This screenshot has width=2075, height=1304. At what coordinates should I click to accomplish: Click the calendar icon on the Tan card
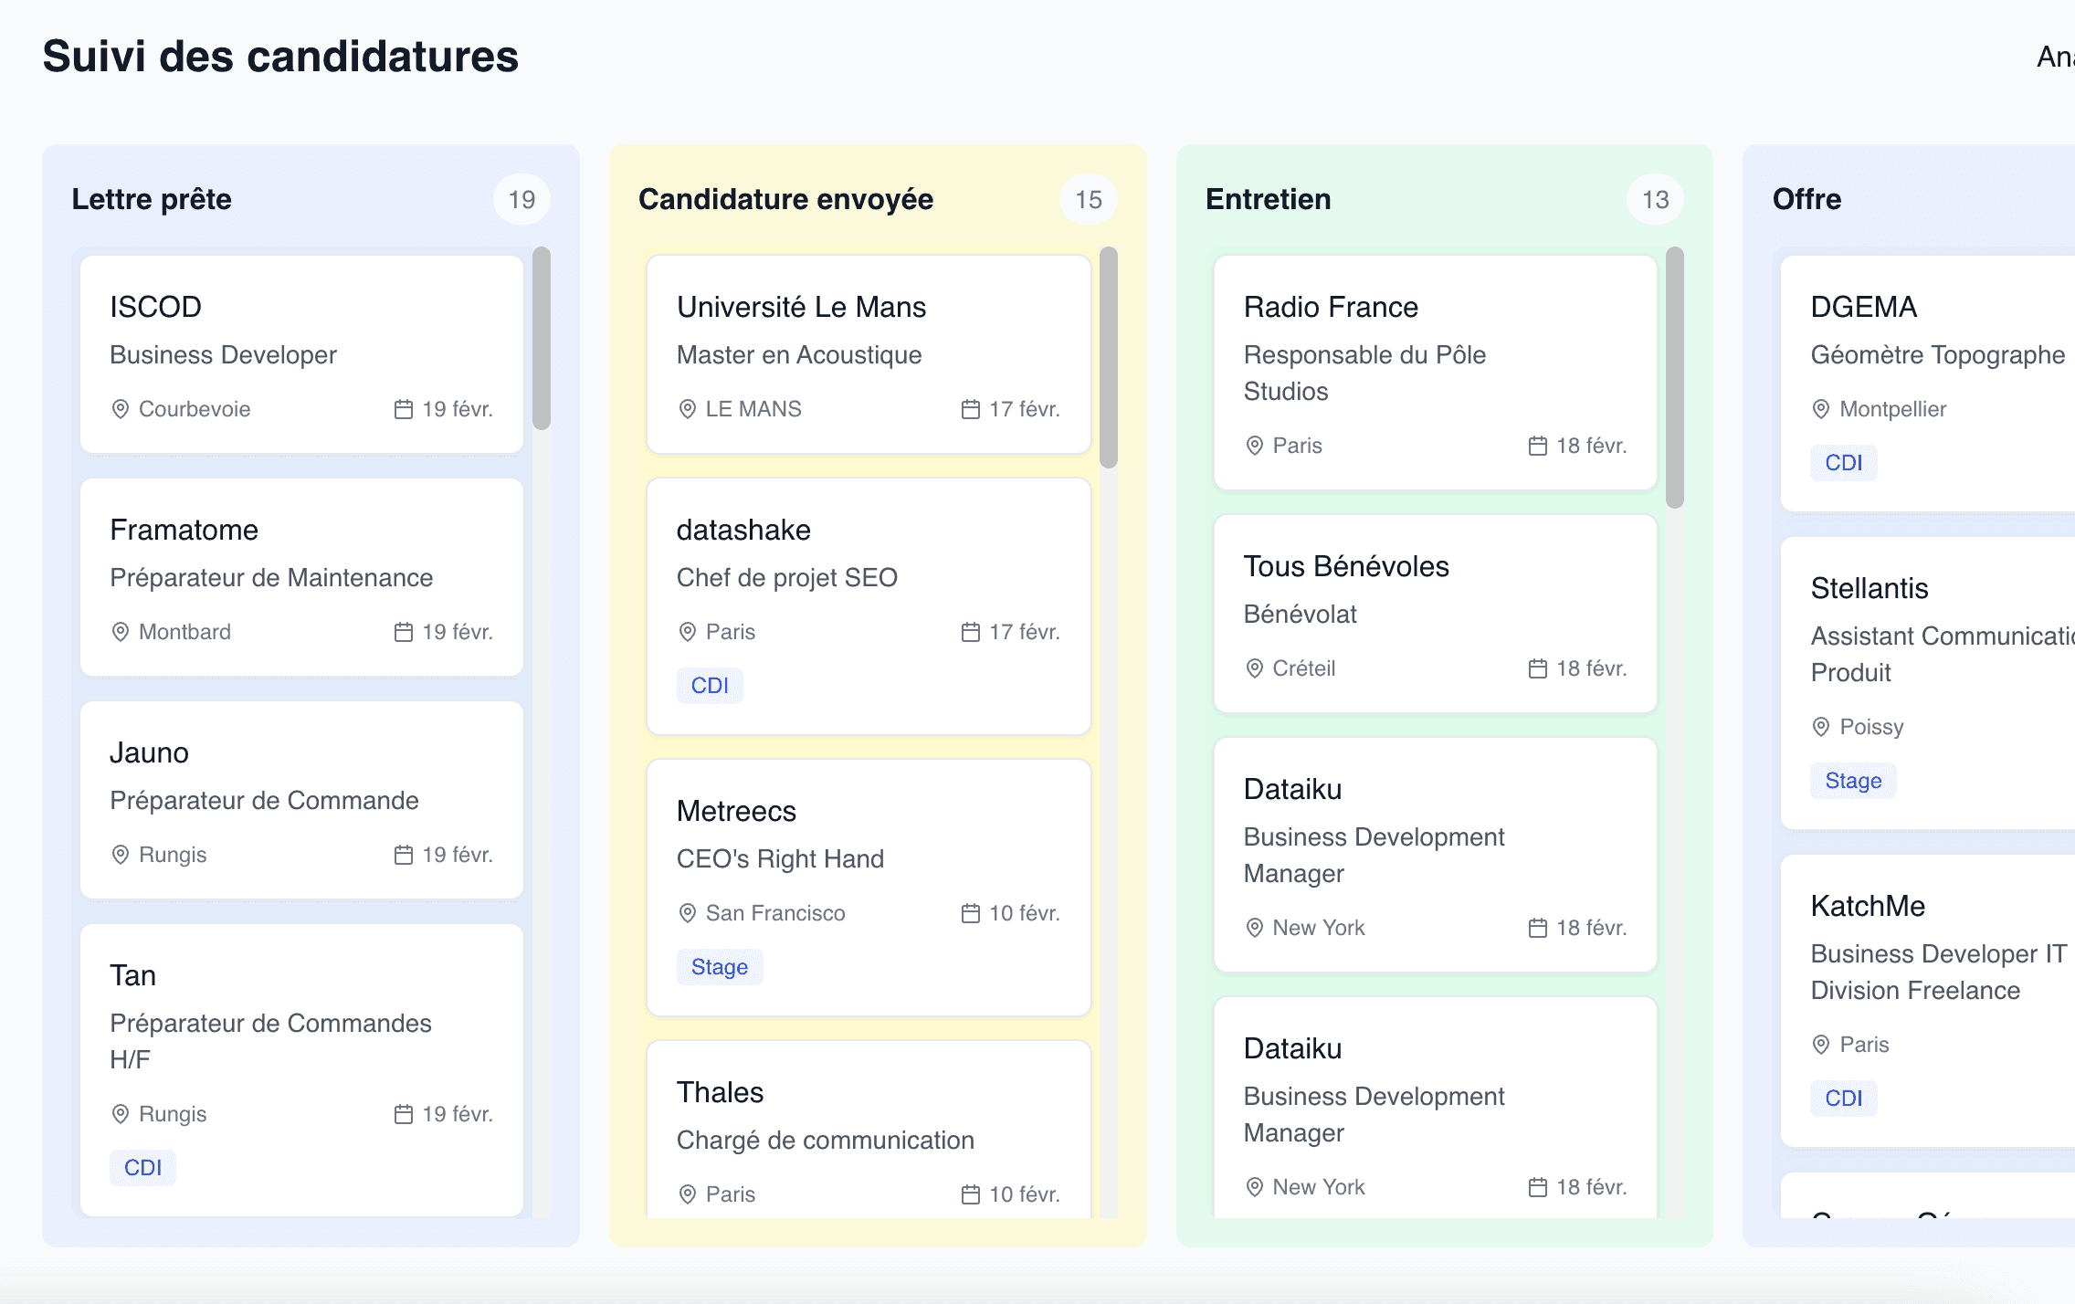(404, 1114)
